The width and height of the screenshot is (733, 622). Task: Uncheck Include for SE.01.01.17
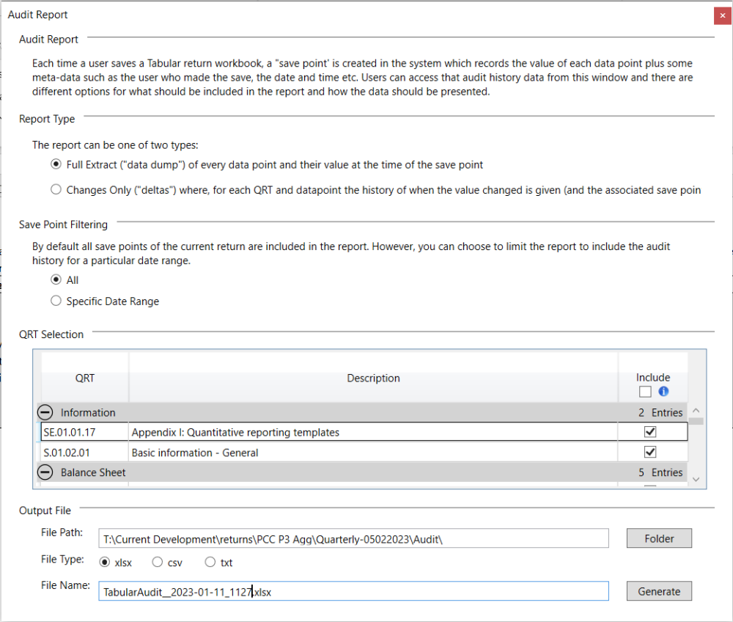click(650, 431)
